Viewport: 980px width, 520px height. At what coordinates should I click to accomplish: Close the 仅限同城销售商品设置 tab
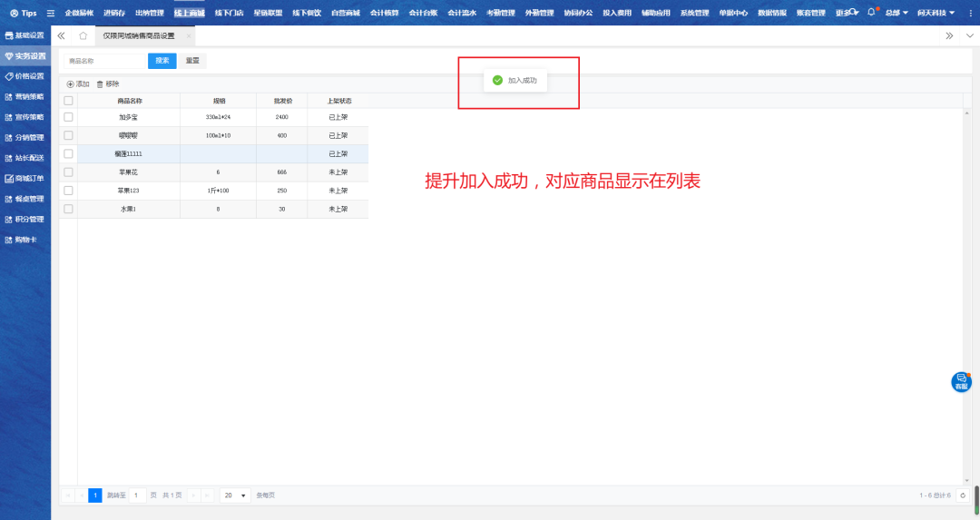[188, 35]
